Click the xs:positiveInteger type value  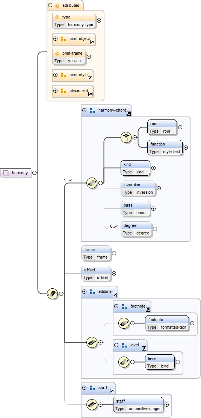point(145,409)
